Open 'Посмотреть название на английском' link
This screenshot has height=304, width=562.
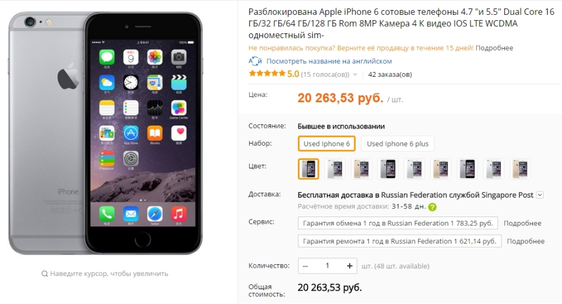click(x=329, y=61)
